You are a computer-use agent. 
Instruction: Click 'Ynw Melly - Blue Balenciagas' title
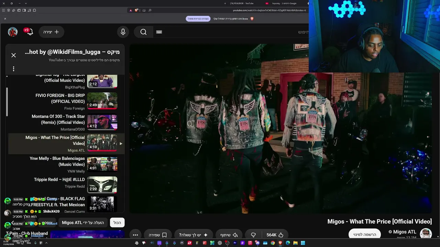[57, 161]
